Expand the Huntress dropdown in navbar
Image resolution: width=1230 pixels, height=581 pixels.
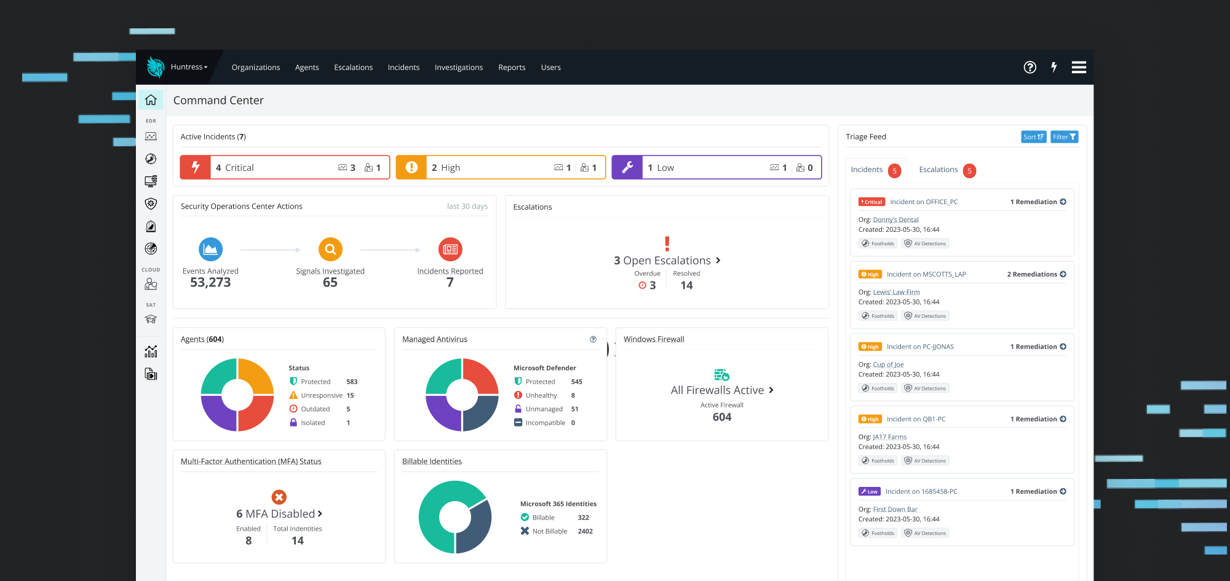(188, 67)
